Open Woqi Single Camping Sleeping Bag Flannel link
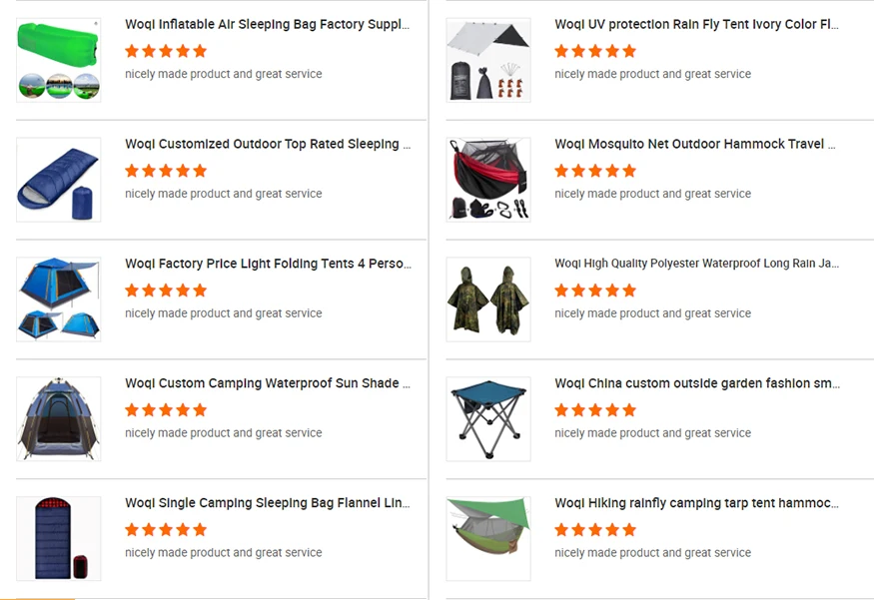The height and width of the screenshot is (600, 874). (x=267, y=503)
